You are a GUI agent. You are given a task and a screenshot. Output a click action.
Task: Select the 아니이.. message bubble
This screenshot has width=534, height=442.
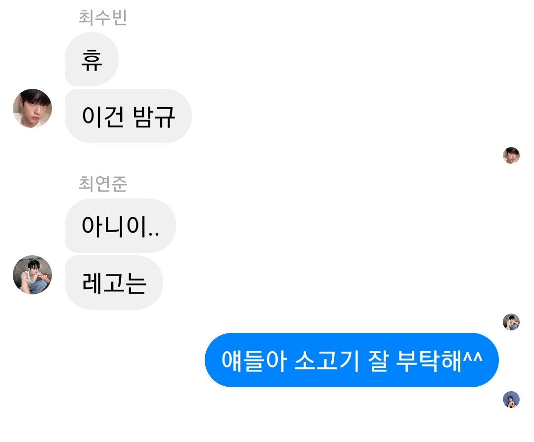pyautogui.click(x=120, y=226)
